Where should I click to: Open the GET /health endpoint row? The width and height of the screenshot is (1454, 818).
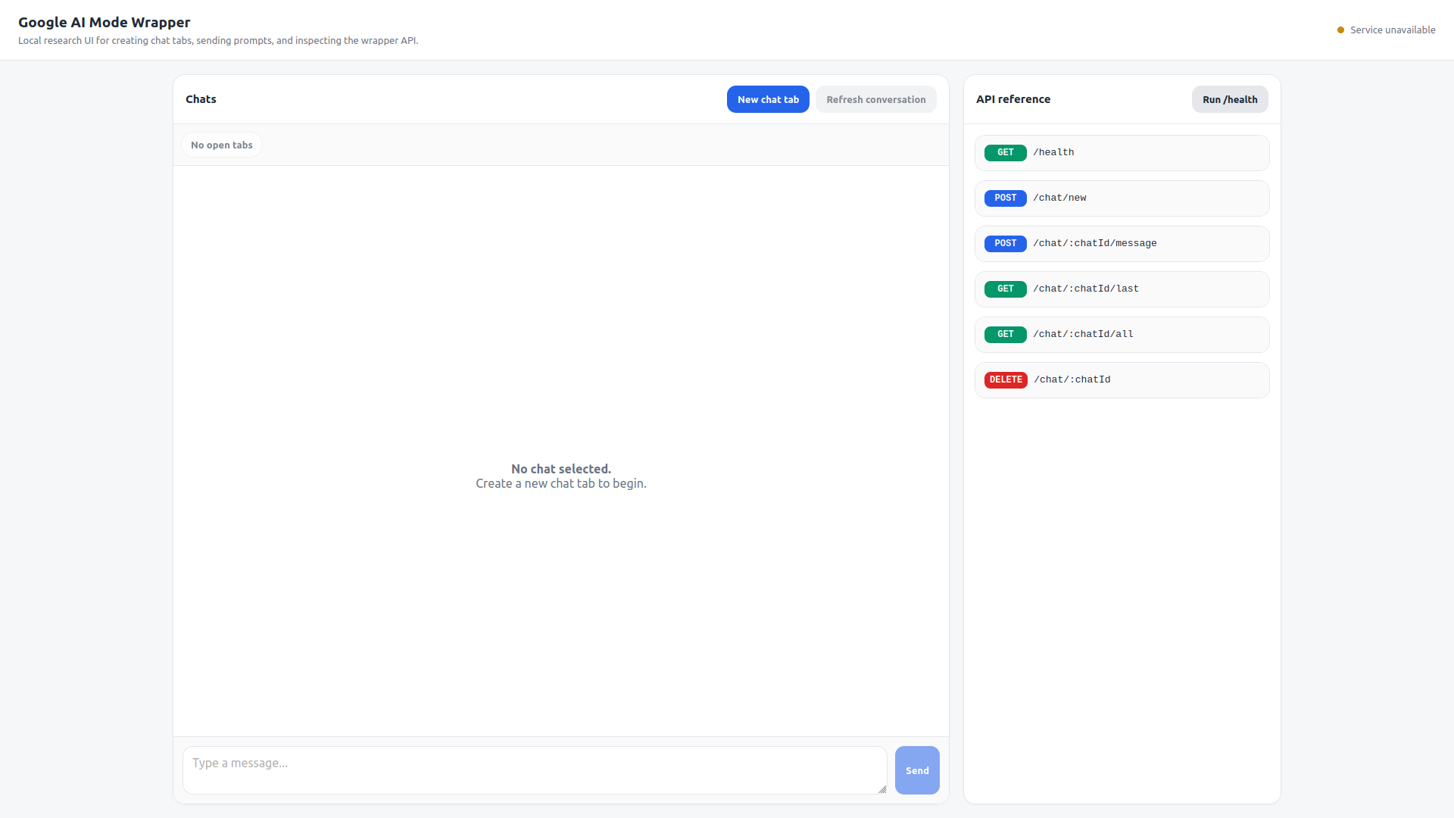pos(1122,153)
